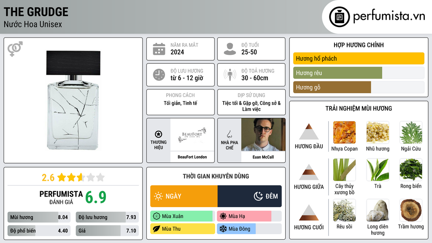Click the Trải nghiệm mùi hương heading
Image resolution: width=432 pixels, height=243 pixels.
359,108
